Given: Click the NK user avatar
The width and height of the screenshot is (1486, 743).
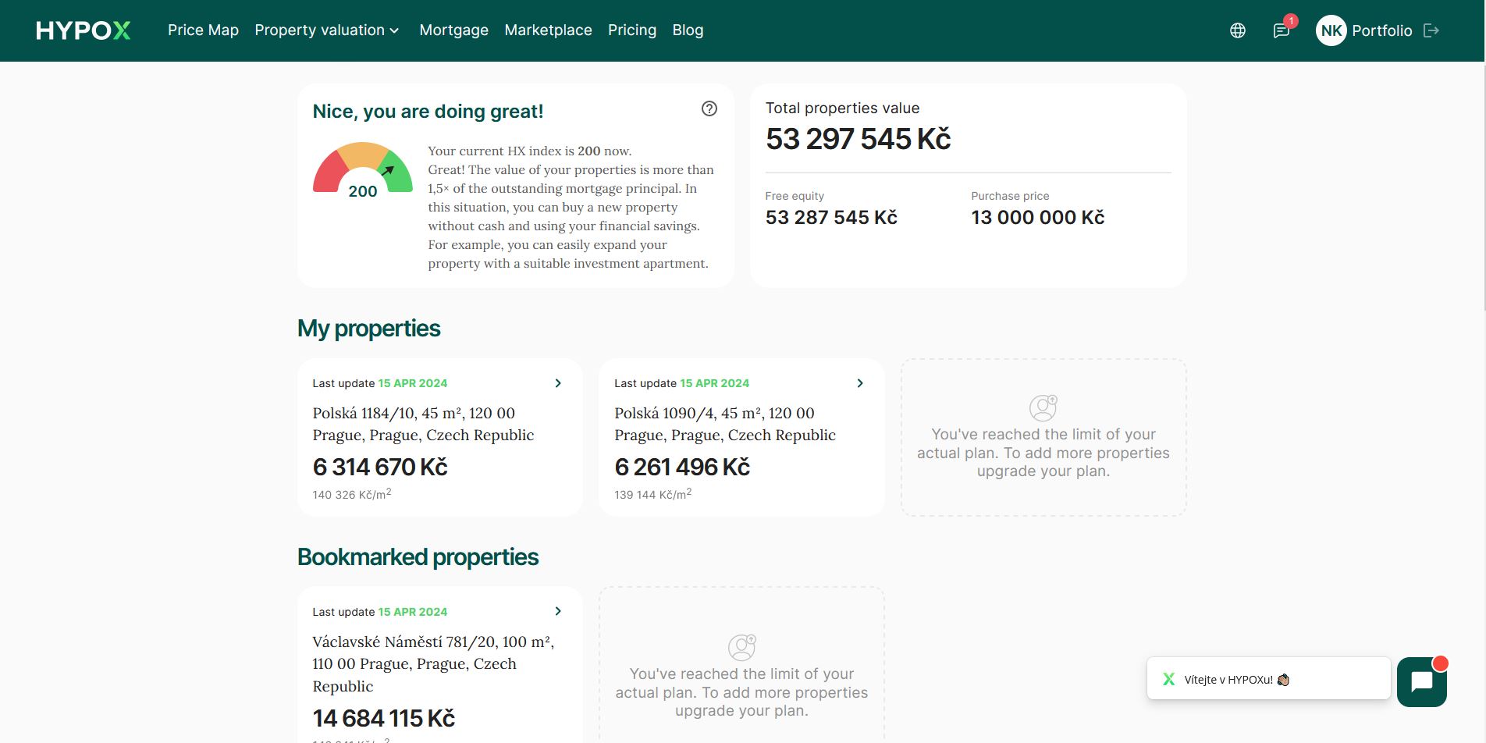Looking at the screenshot, I should [x=1331, y=30].
